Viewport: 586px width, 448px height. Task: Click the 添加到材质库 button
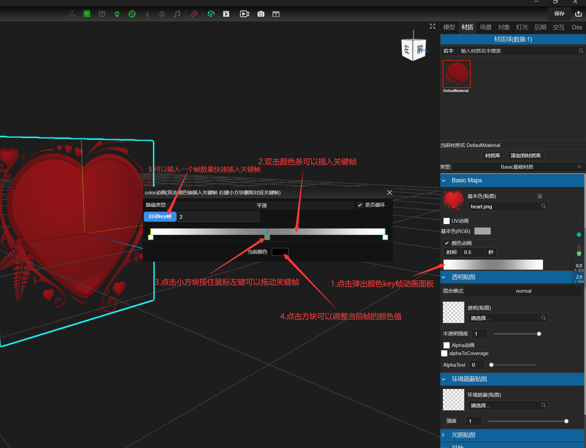(526, 156)
